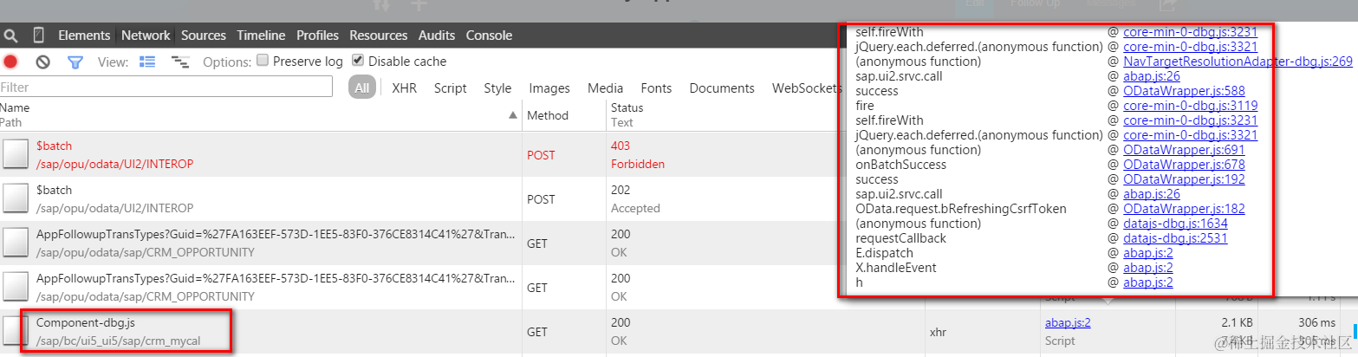Open datajs-dbg.js:1634 link
The width and height of the screenshot is (1358, 357).
point(1175,224)
